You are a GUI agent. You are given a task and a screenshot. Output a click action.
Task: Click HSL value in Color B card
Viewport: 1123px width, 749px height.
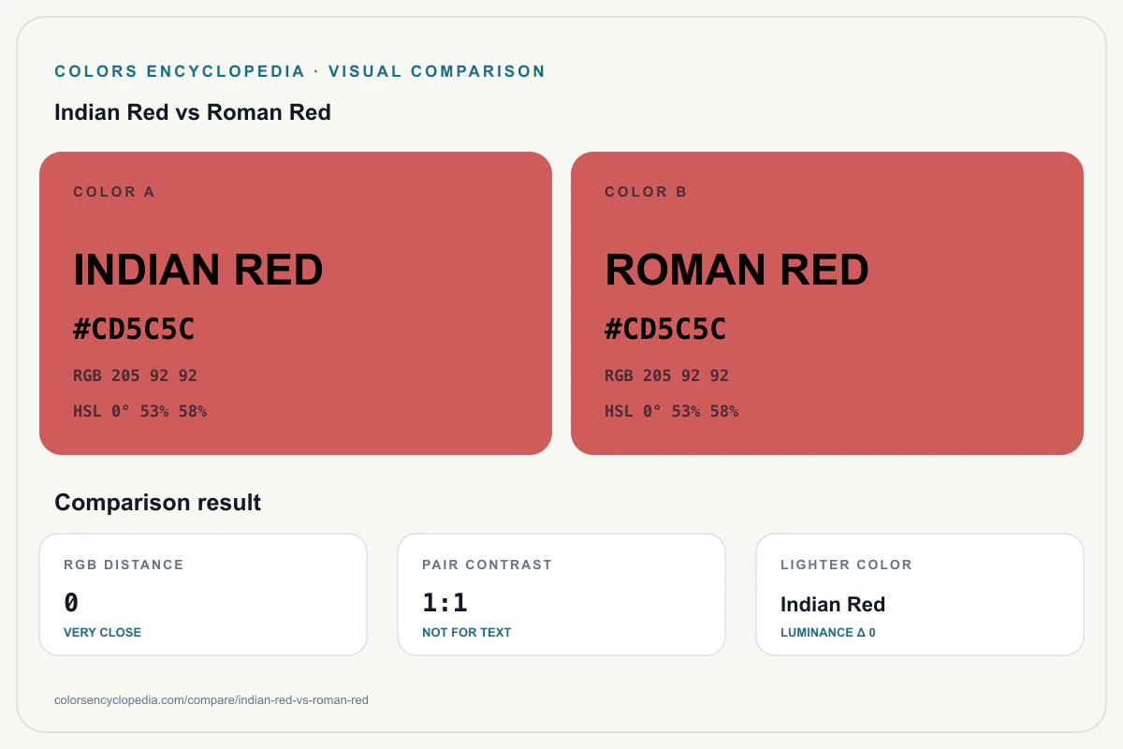[672, 411]
